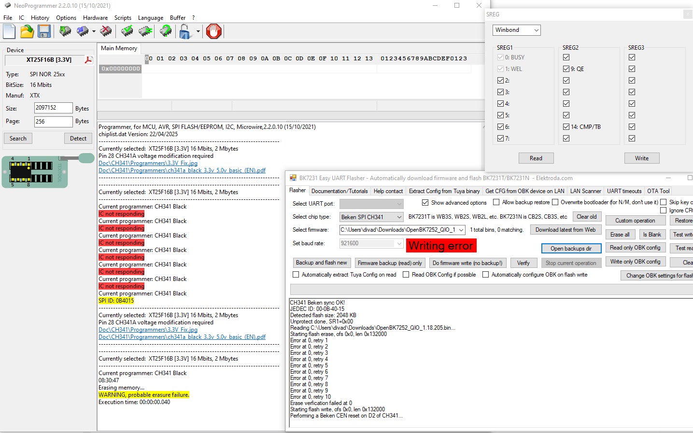
Task: Open the first 3.3V_Fix.jpg link in the log
Action: 148,163
